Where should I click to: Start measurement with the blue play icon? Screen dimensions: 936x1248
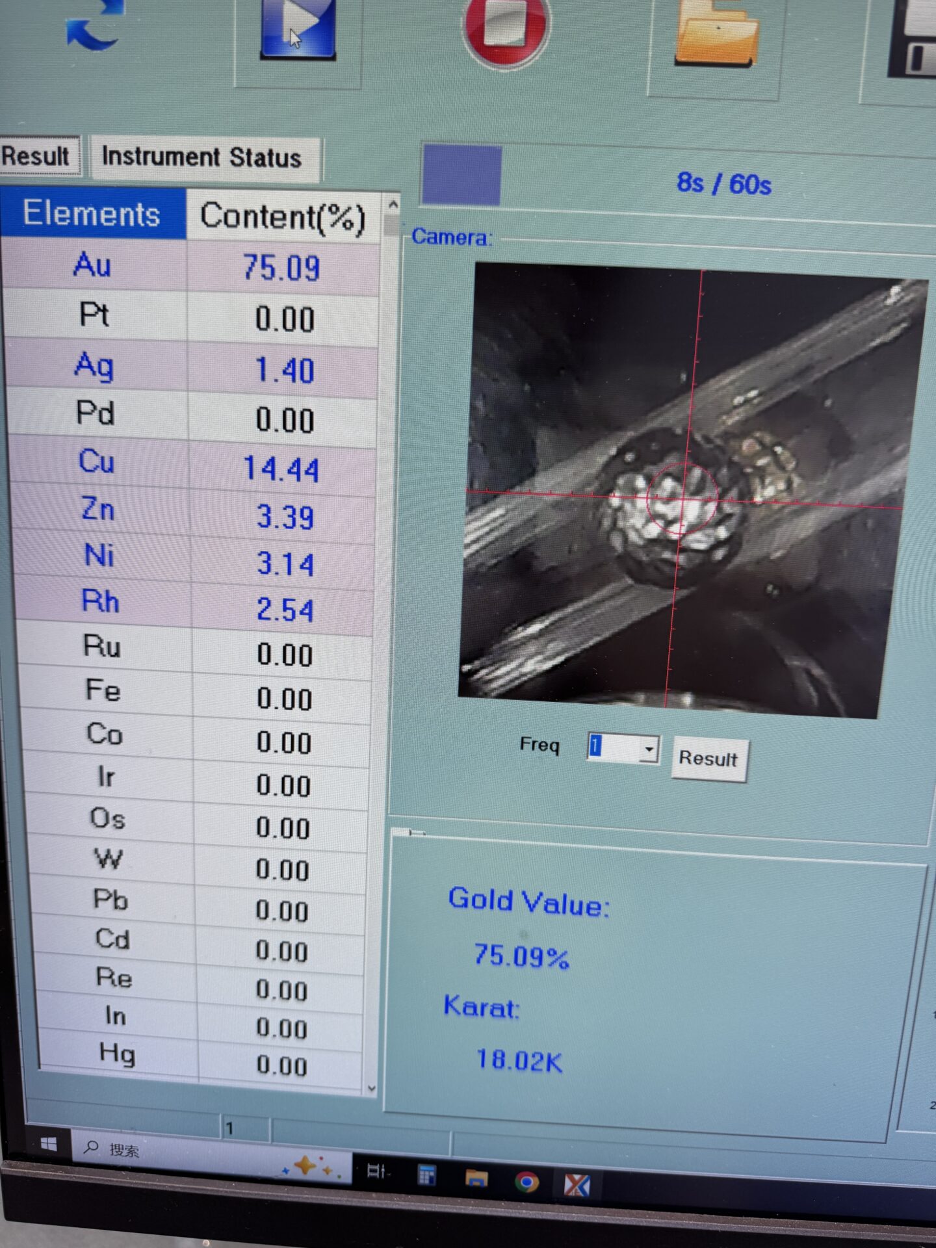coord(298,29)
